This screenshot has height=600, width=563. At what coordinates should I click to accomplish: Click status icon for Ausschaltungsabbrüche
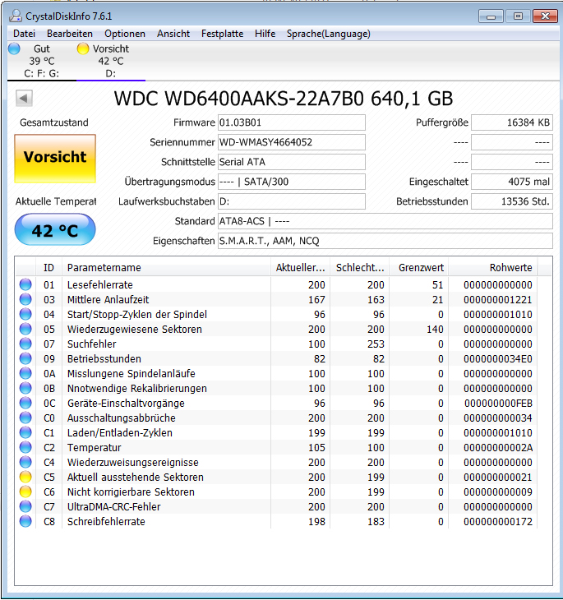coord(25,418)
